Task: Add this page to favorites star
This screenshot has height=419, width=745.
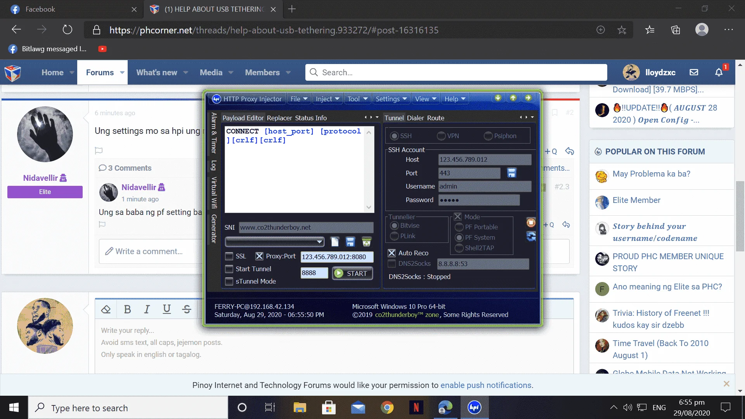Action: 622,30
